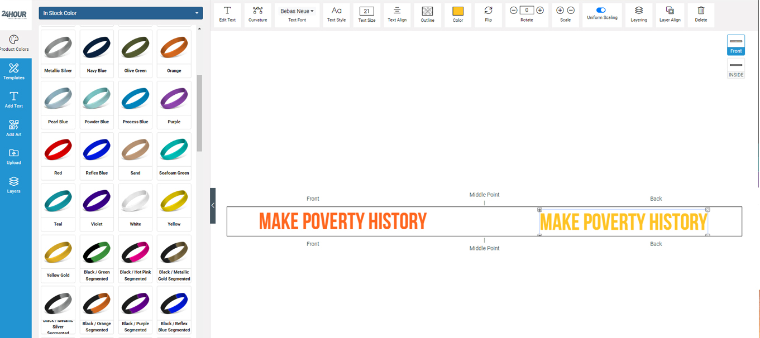This screenshot has width=760, height=338.
Task: Click the color list scrollbar
Action: [x=199, y=114]
